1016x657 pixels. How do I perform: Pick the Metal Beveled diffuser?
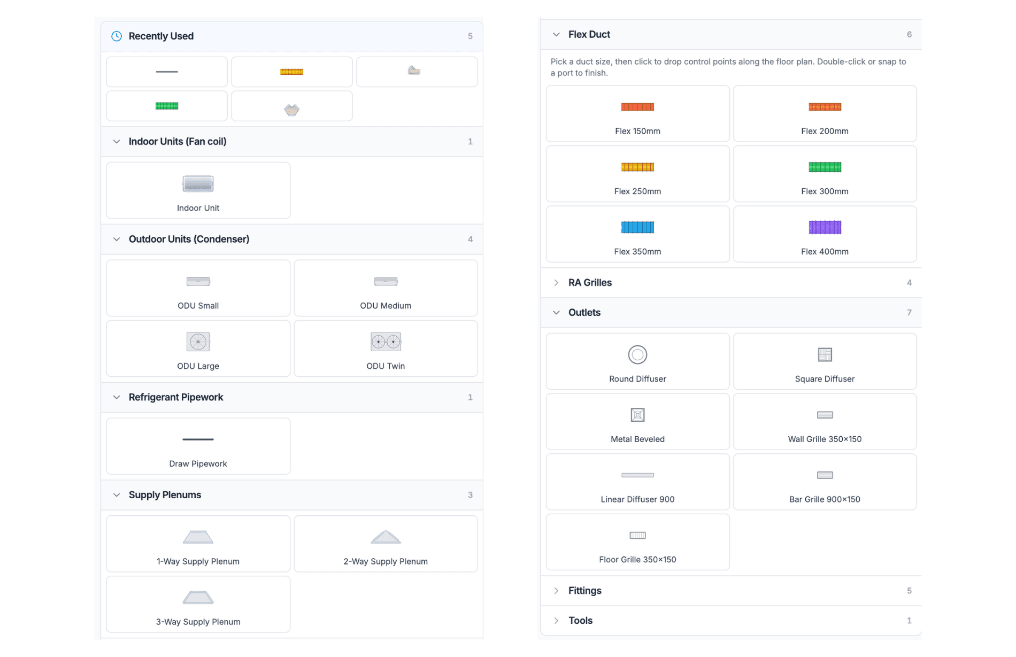point(637,422)
